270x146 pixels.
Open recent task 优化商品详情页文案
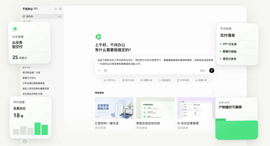pos(32,94)
